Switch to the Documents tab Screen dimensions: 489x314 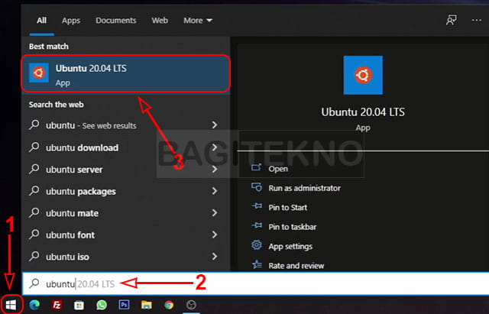pos(115,21)
